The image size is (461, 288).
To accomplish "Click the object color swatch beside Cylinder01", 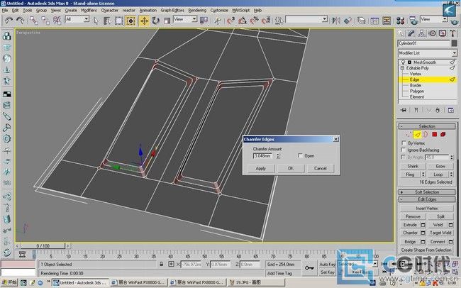I will coord(454,43).
